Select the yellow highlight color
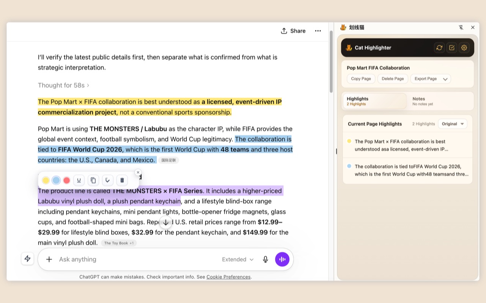The width and height of the screenshot is (486, 303). 46,180
